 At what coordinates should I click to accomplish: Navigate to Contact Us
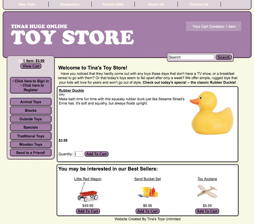(x=199, y=4)
